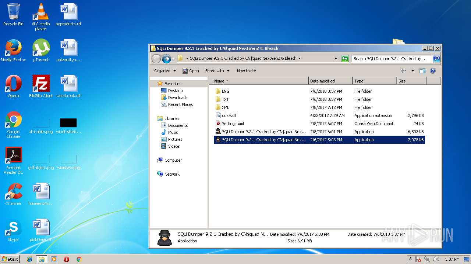The image size is (471, 264).
Task: Open Share with dropdown menu
Action: coord(217,71)
